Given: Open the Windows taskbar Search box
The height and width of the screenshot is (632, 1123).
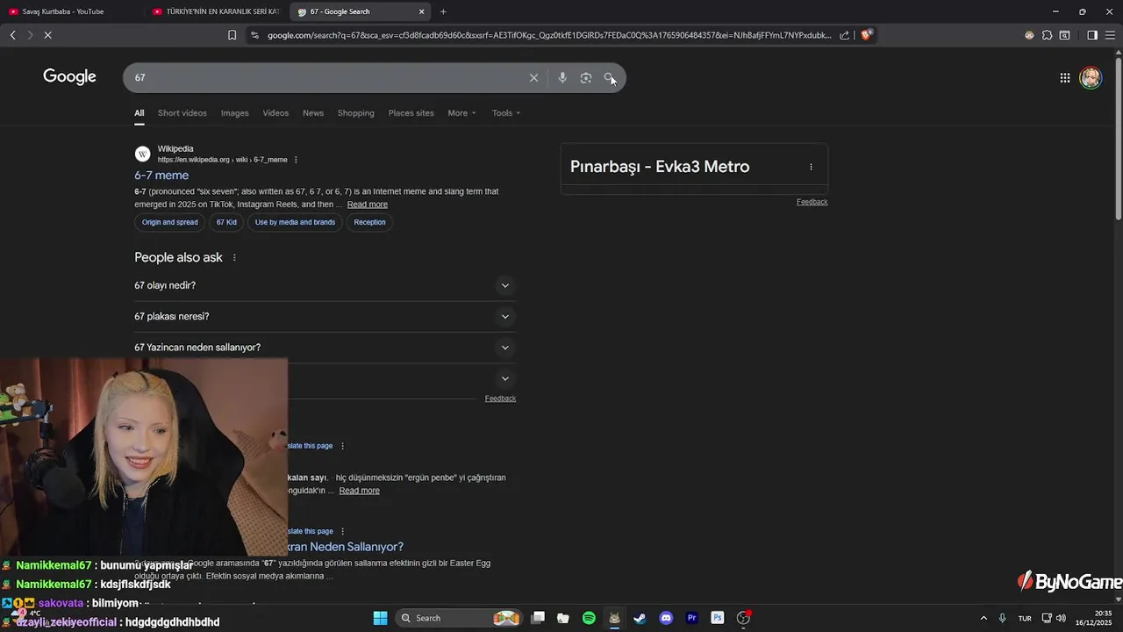Looking at the screenshot, I should (459, 618).
